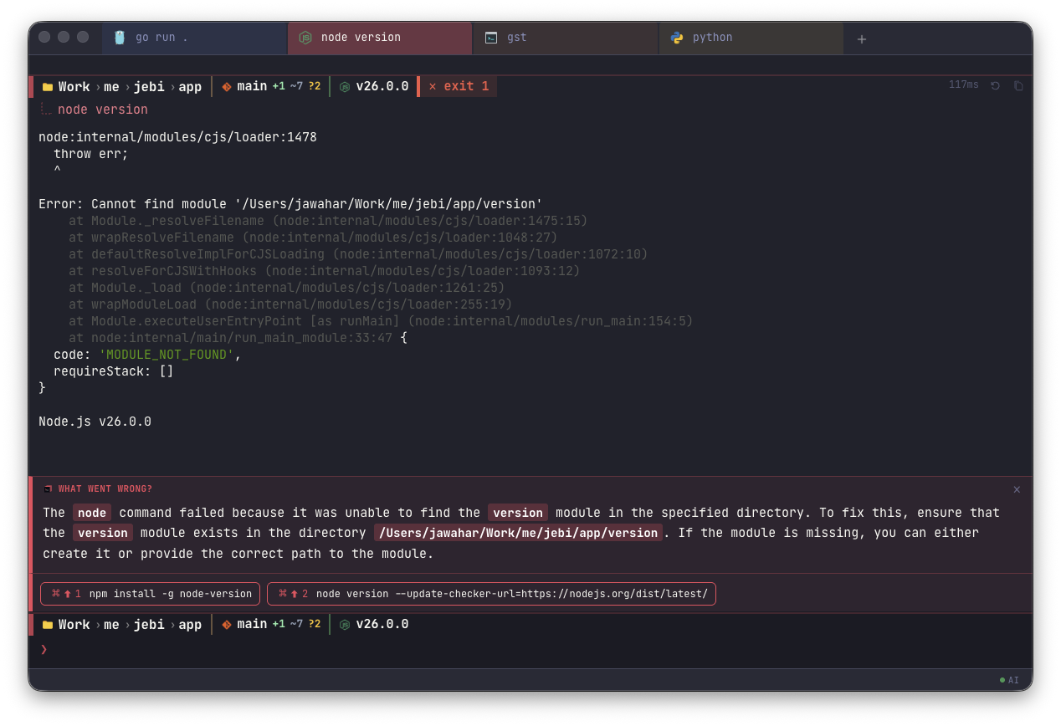Click the 'MODULE_NOT_FOUND' error code

click(167, 355)
